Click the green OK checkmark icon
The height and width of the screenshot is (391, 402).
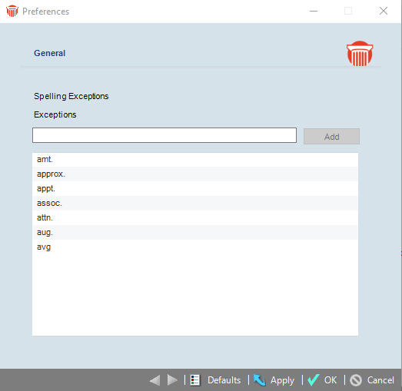(x=314, y=380)
